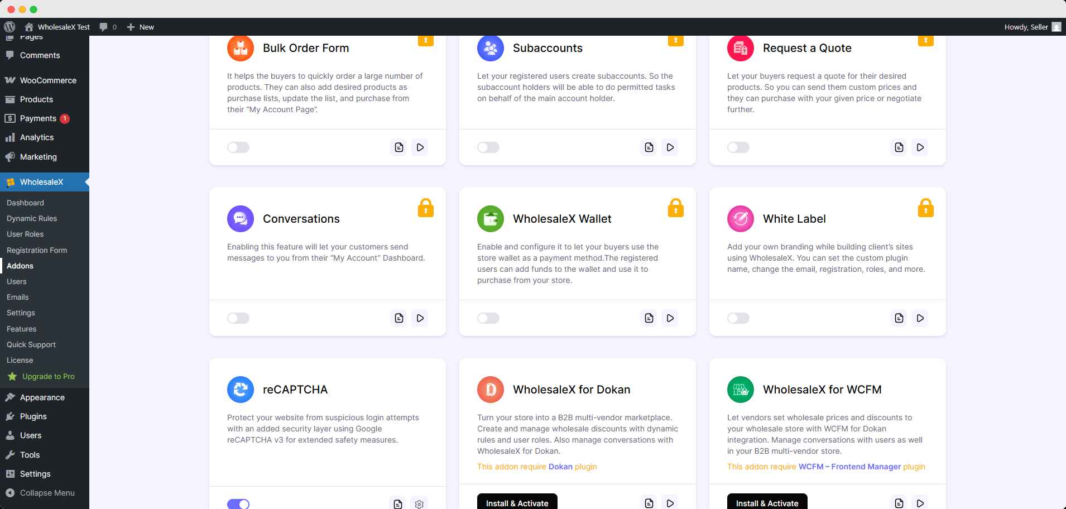The image size is (1066, 509).
Task: Open Request a Quote documentation icon
Action: click(899, 147)
